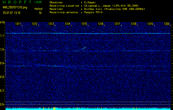Select the antenna name Maspro FM-3
Screen dimensions: 173x110
93,12
